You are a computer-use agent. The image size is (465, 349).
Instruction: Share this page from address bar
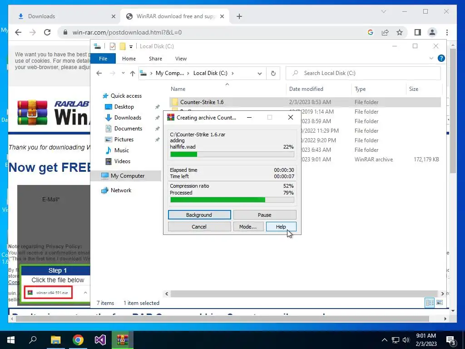click(385, 32)
